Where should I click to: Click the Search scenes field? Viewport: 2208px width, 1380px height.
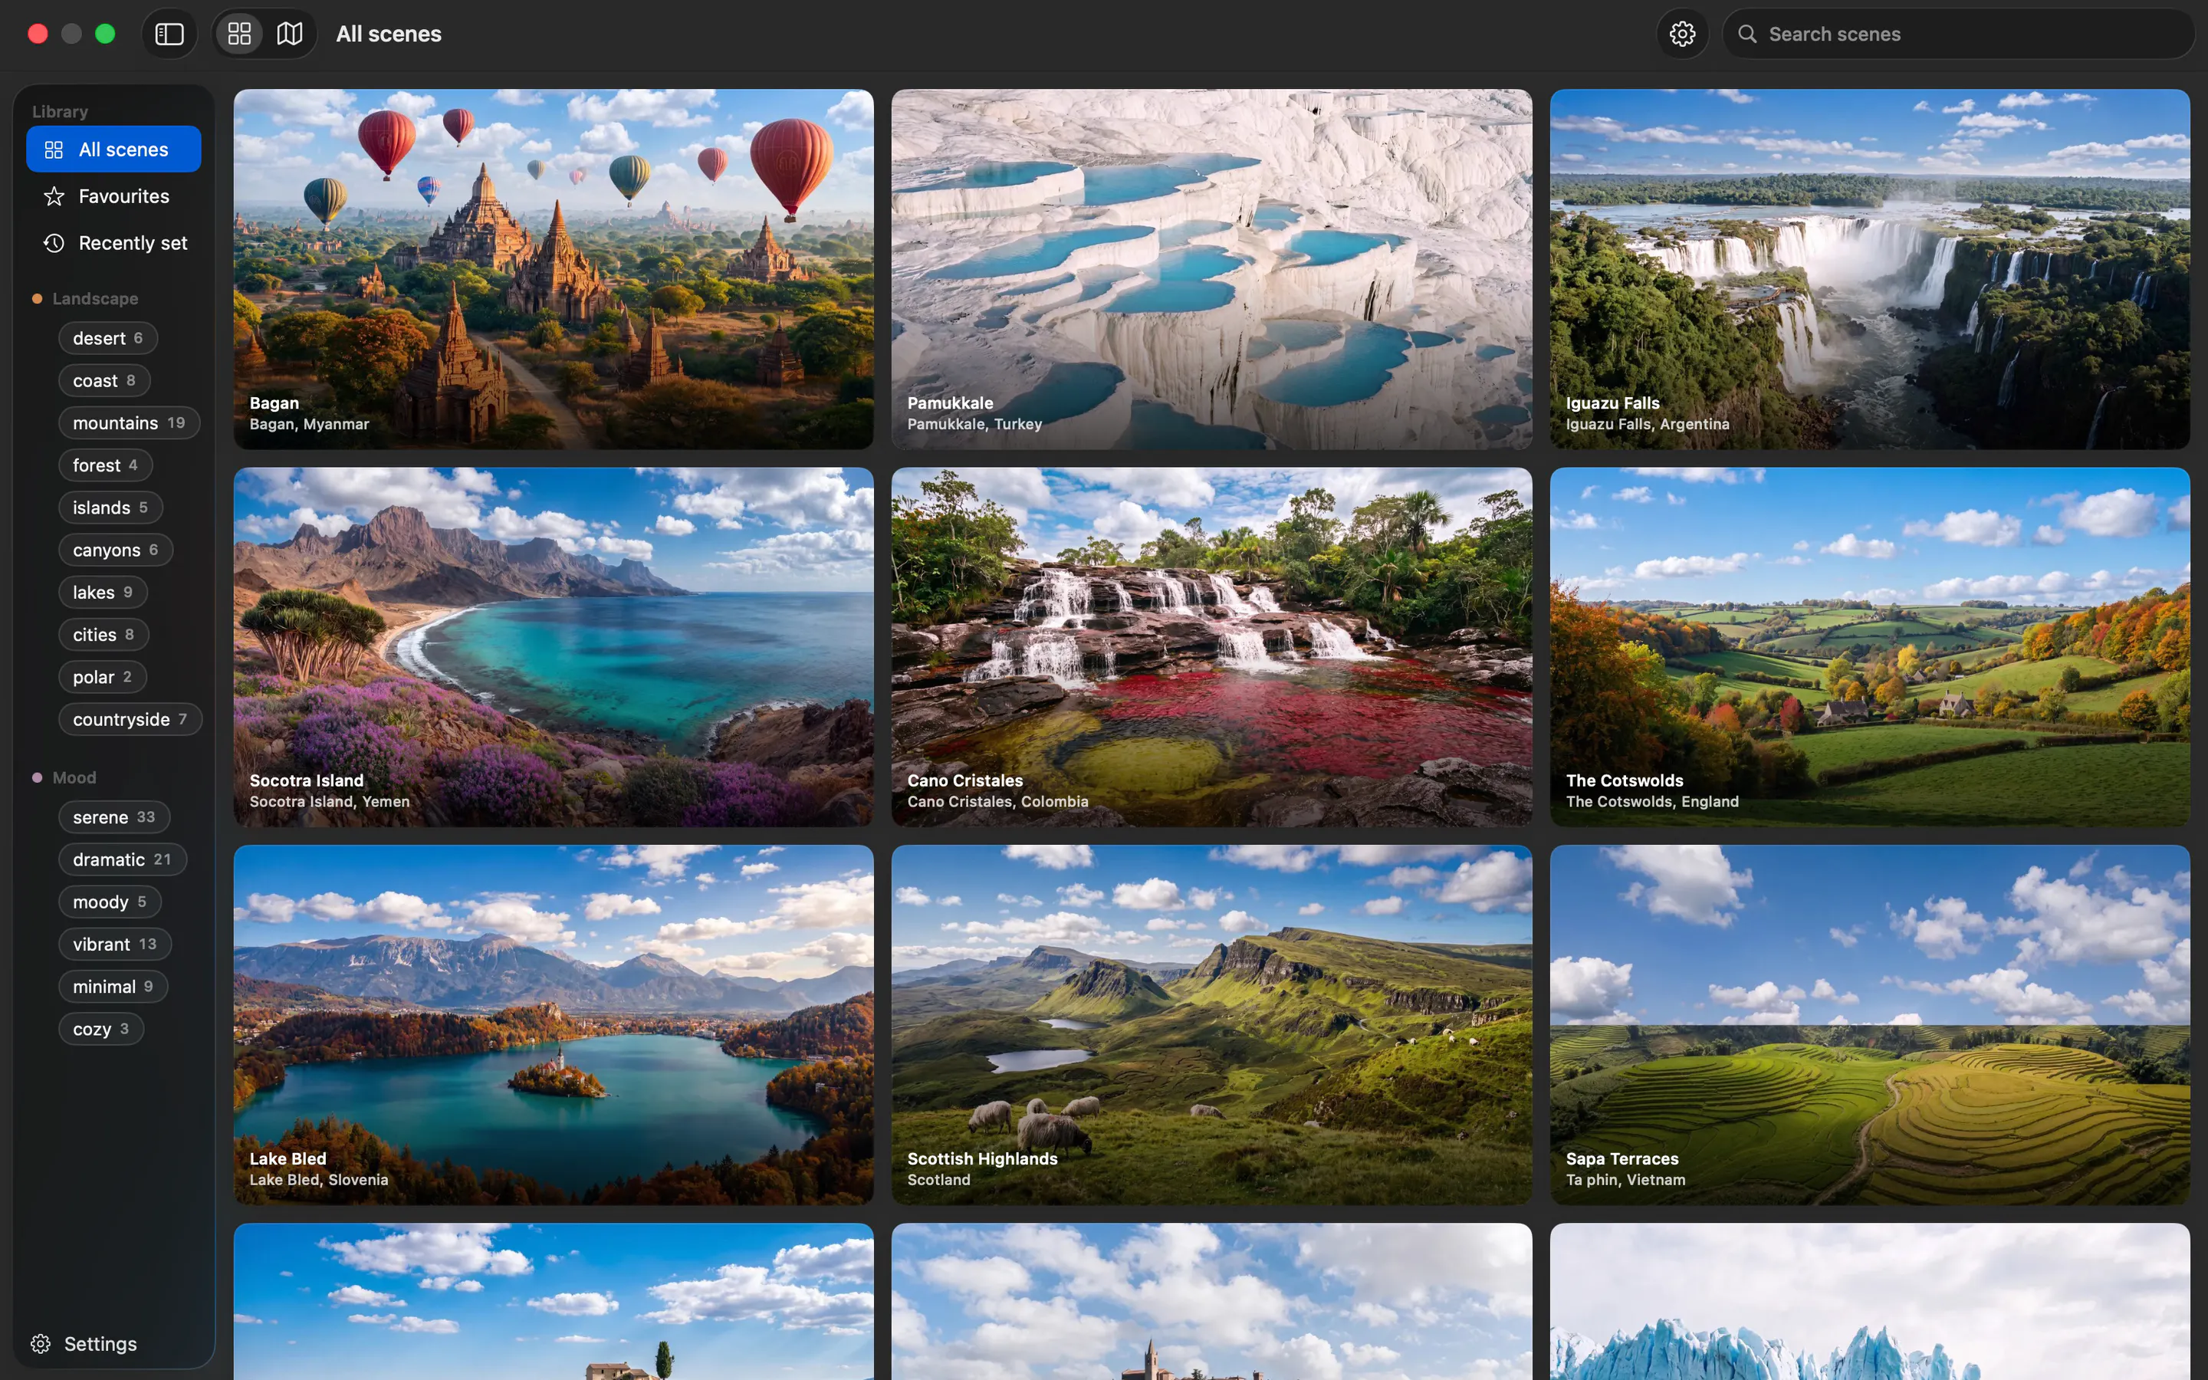point(1957,34)
